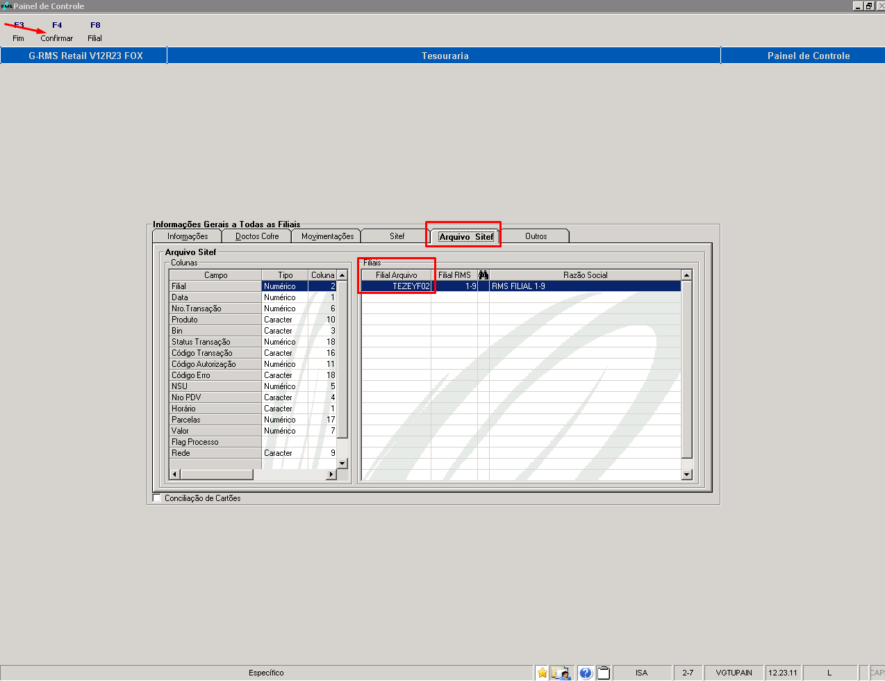Open the Informações tab
The height and width of the screenshot is (681, 885).
click(x=188, y=236)
